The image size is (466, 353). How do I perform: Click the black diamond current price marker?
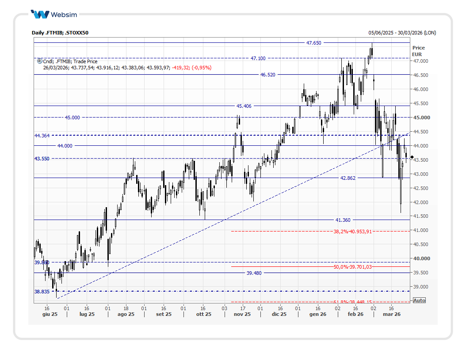pyautogui.click(x=412, y=157)
